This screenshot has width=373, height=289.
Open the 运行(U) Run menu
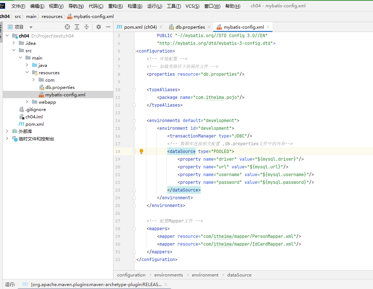point(154,6)
